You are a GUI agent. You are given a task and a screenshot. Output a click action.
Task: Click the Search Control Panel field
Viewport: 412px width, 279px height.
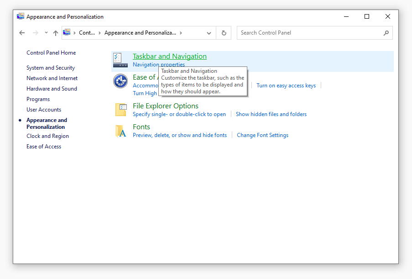(x=314, y=33)
